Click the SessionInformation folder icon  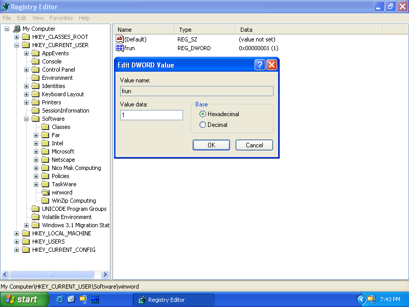[x=35, y=111]
